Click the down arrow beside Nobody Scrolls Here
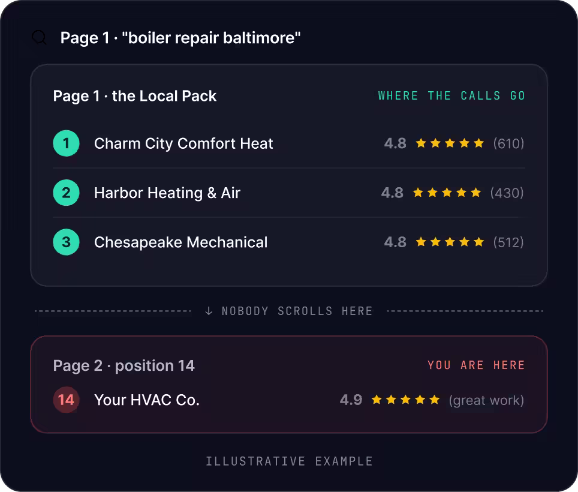This screenshot has height=492, width=578. [209, 311]
